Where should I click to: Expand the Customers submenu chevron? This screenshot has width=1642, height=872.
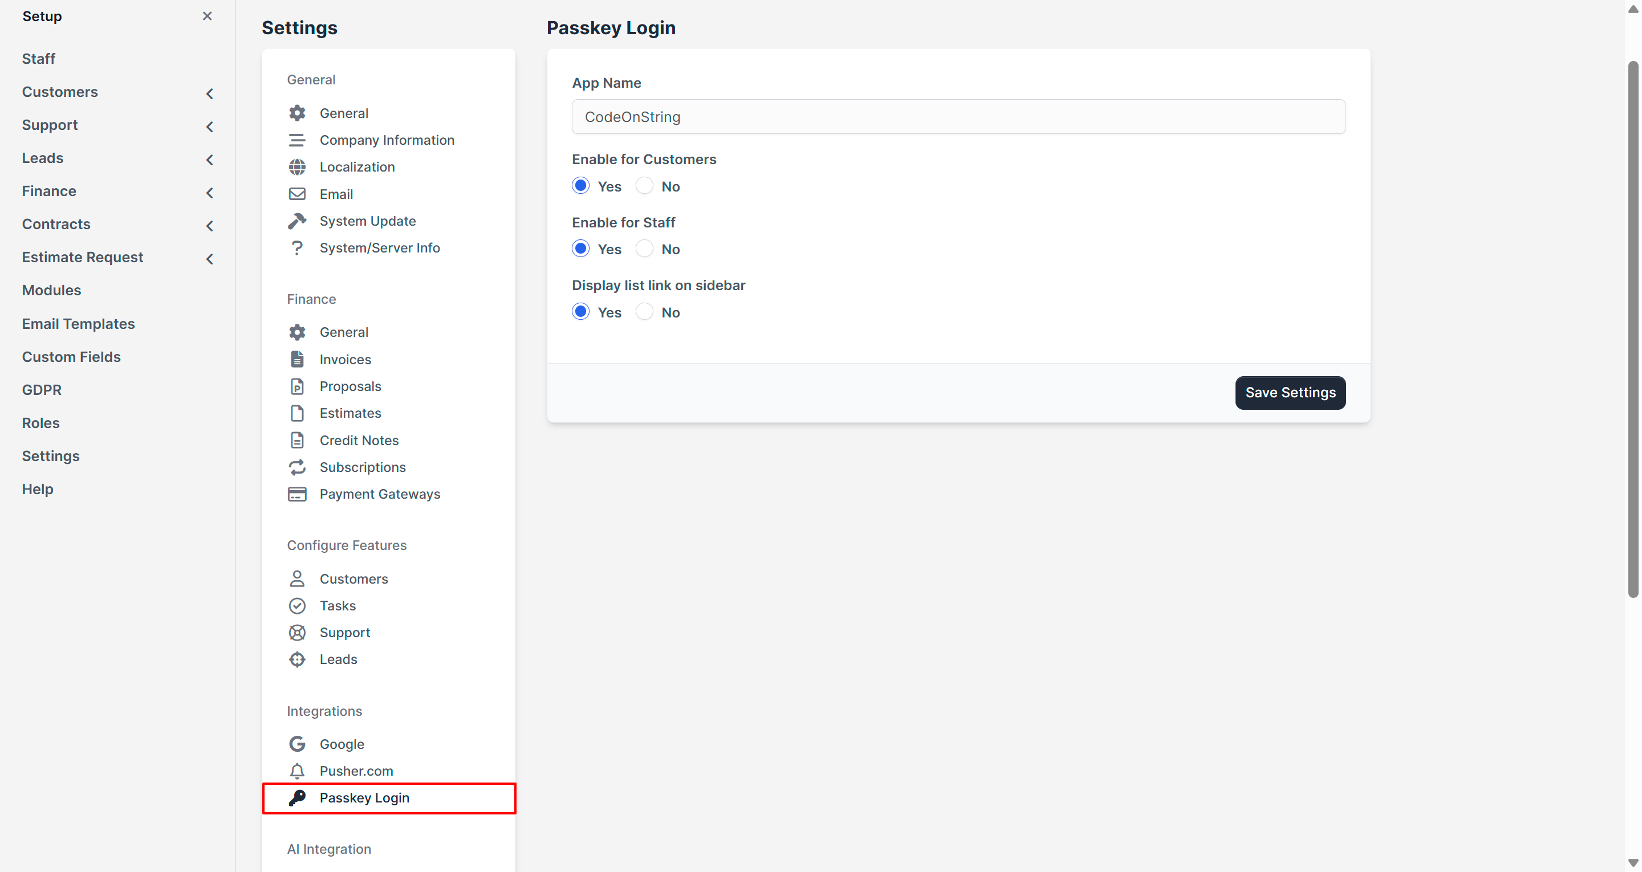(209, 93)
